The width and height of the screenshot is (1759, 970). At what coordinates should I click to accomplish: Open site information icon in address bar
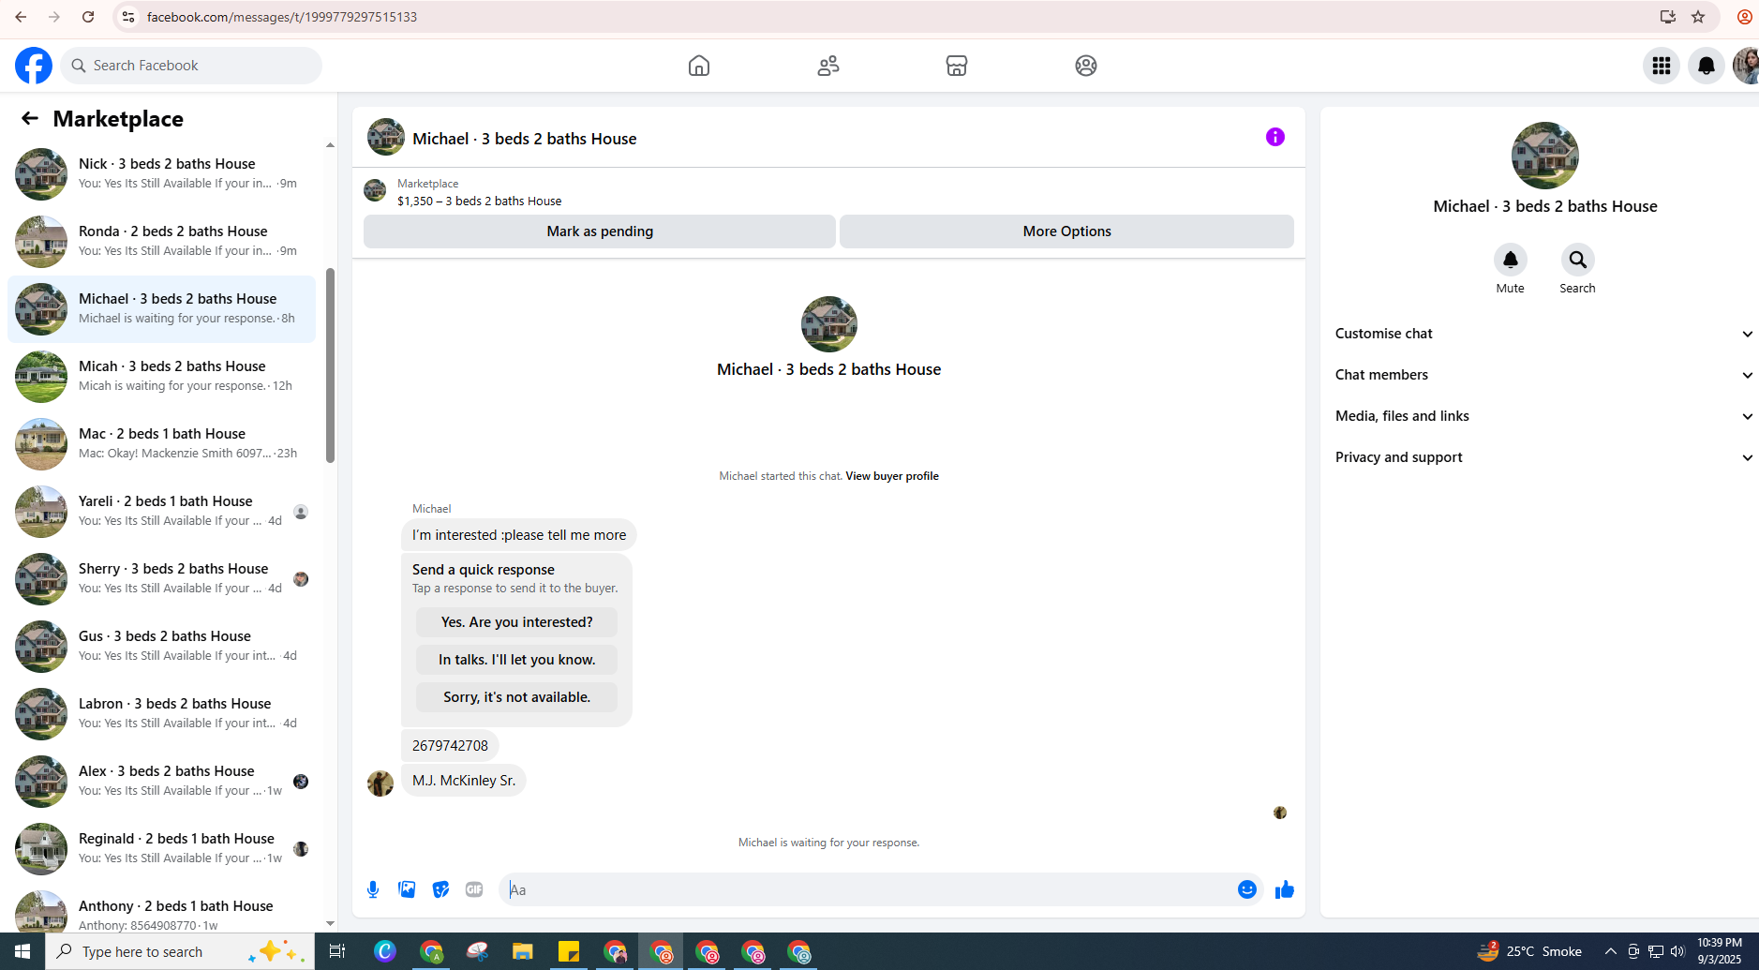(x=128, y=17)
